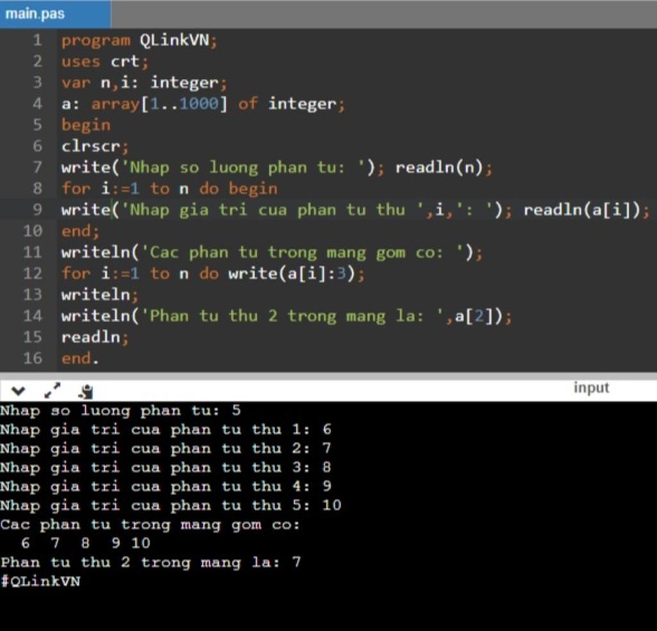
Task: Select the main.pas file tab
Action: (55, 14)
